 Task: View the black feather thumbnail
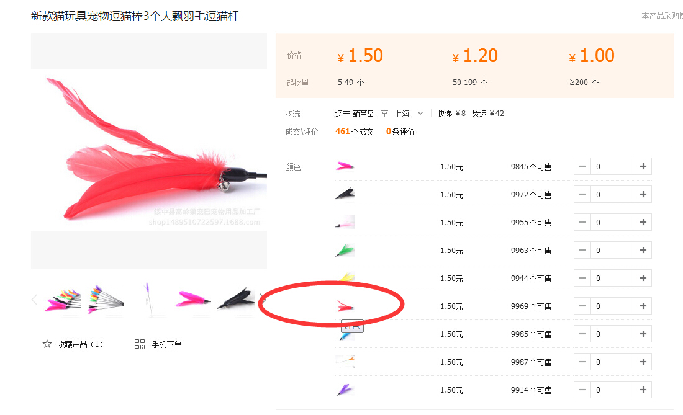point(236,300)
